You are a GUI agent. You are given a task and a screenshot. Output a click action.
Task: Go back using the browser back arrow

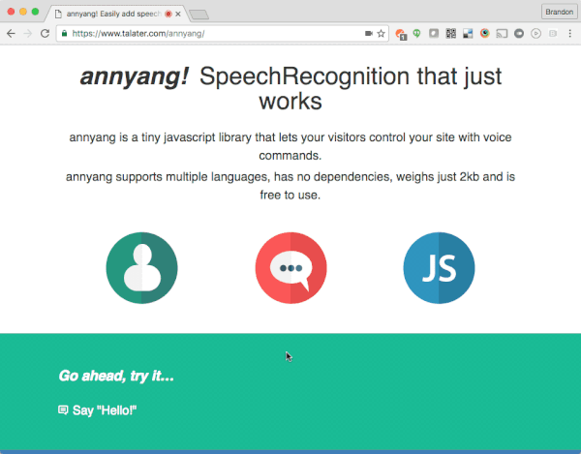[x=11, y=34]
